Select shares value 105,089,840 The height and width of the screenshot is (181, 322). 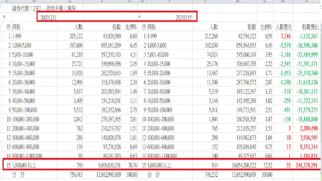pyautogui.click(x=246, y=147)
